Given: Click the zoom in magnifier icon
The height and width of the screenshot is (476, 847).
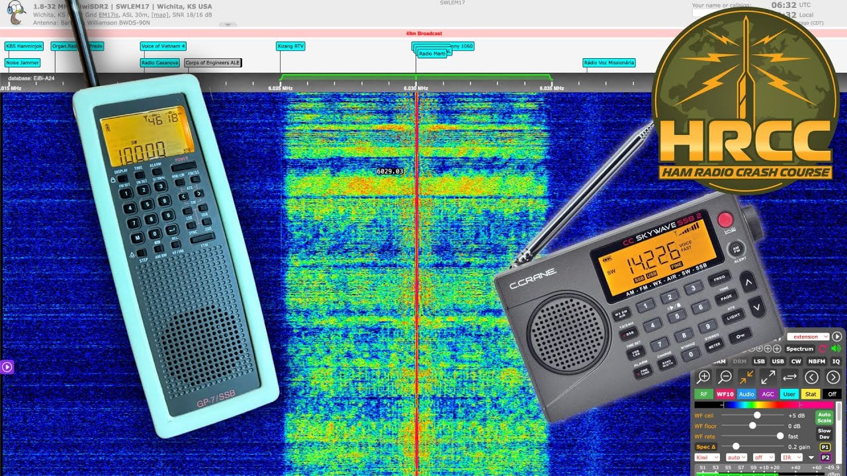Looking at the screenshot, I should [703, 377].
